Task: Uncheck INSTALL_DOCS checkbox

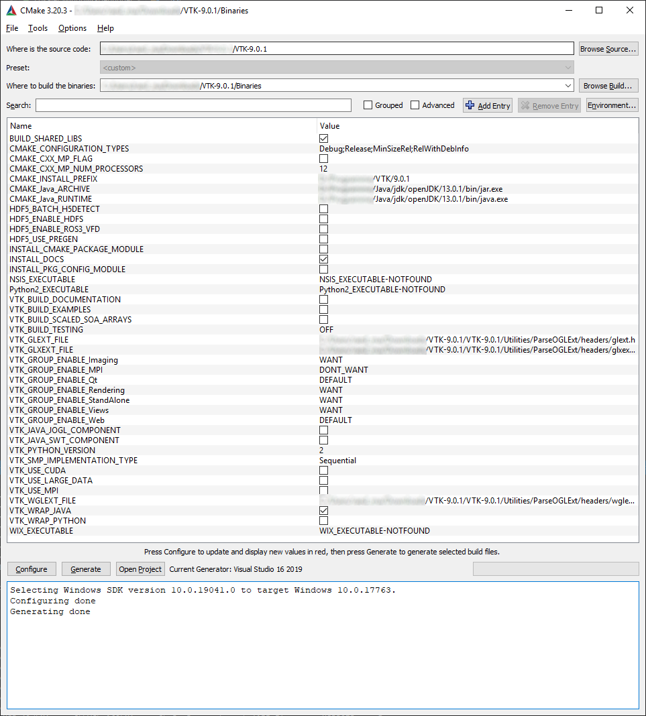Action: [323, 259]
